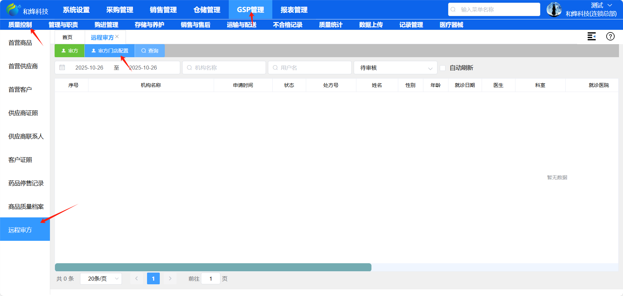Click the collapse menu icon at top right

(x=592, y=36)
